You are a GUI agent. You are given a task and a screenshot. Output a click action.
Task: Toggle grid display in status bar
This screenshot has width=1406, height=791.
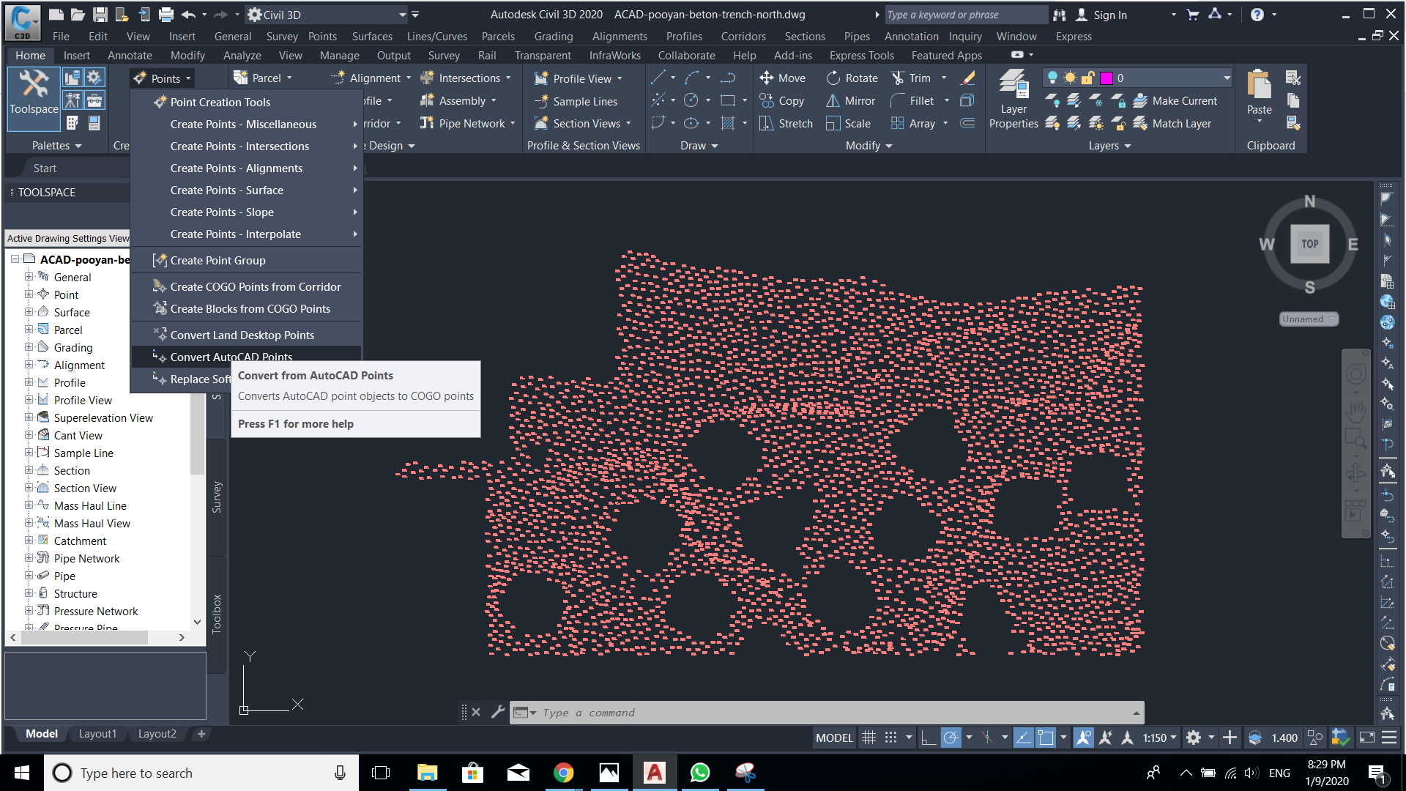(869, 738)
